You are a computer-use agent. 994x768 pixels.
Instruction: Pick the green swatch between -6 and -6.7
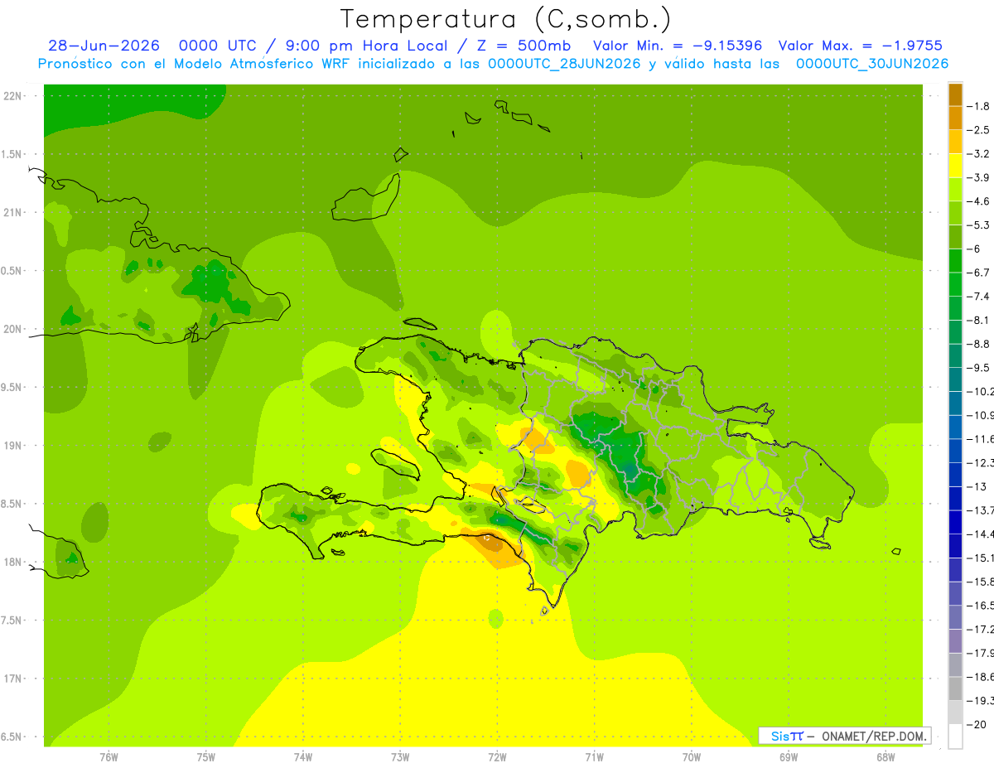[x=955, y=260]
